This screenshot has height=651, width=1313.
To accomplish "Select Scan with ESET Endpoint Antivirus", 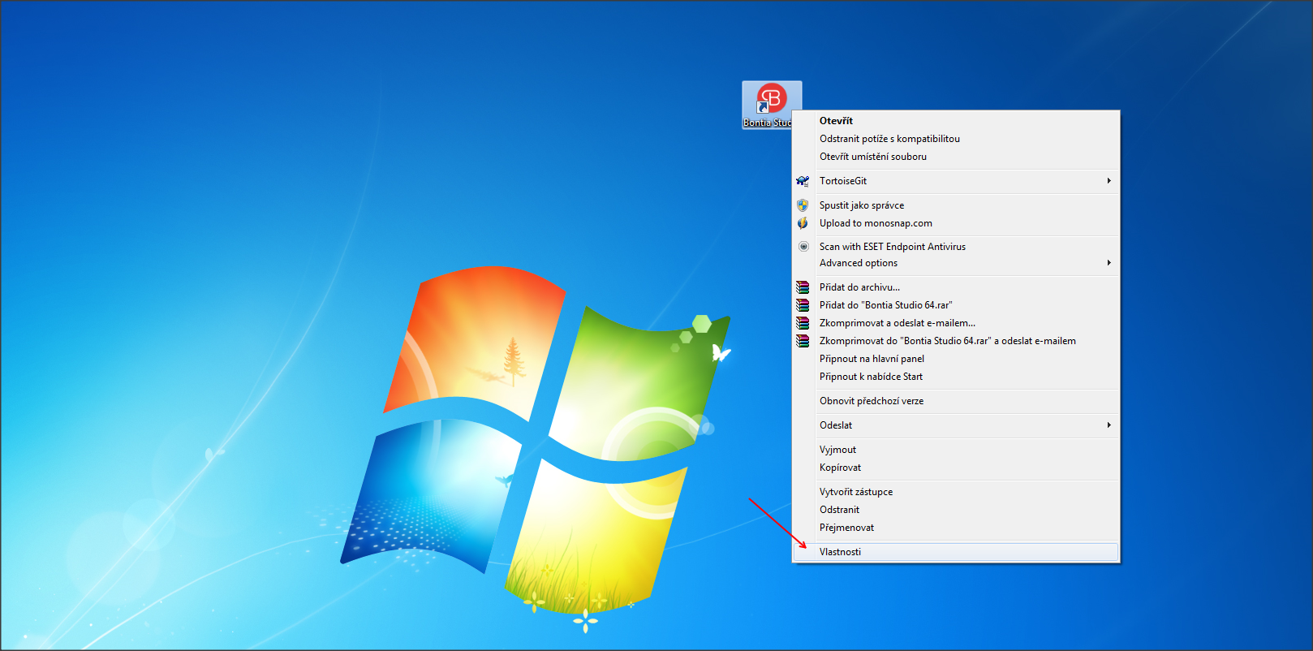I will pyautogui.click(x=956, y=247).
